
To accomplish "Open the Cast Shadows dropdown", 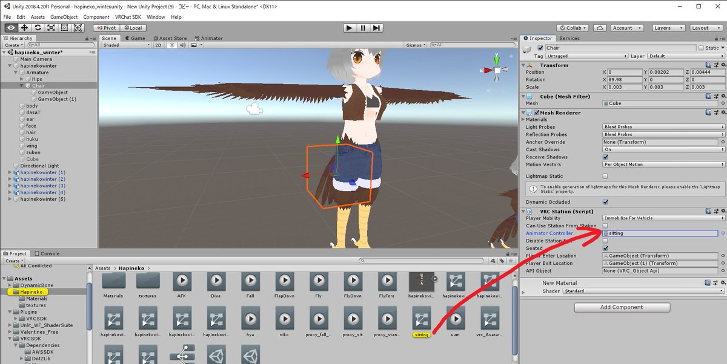I will 664,149.
